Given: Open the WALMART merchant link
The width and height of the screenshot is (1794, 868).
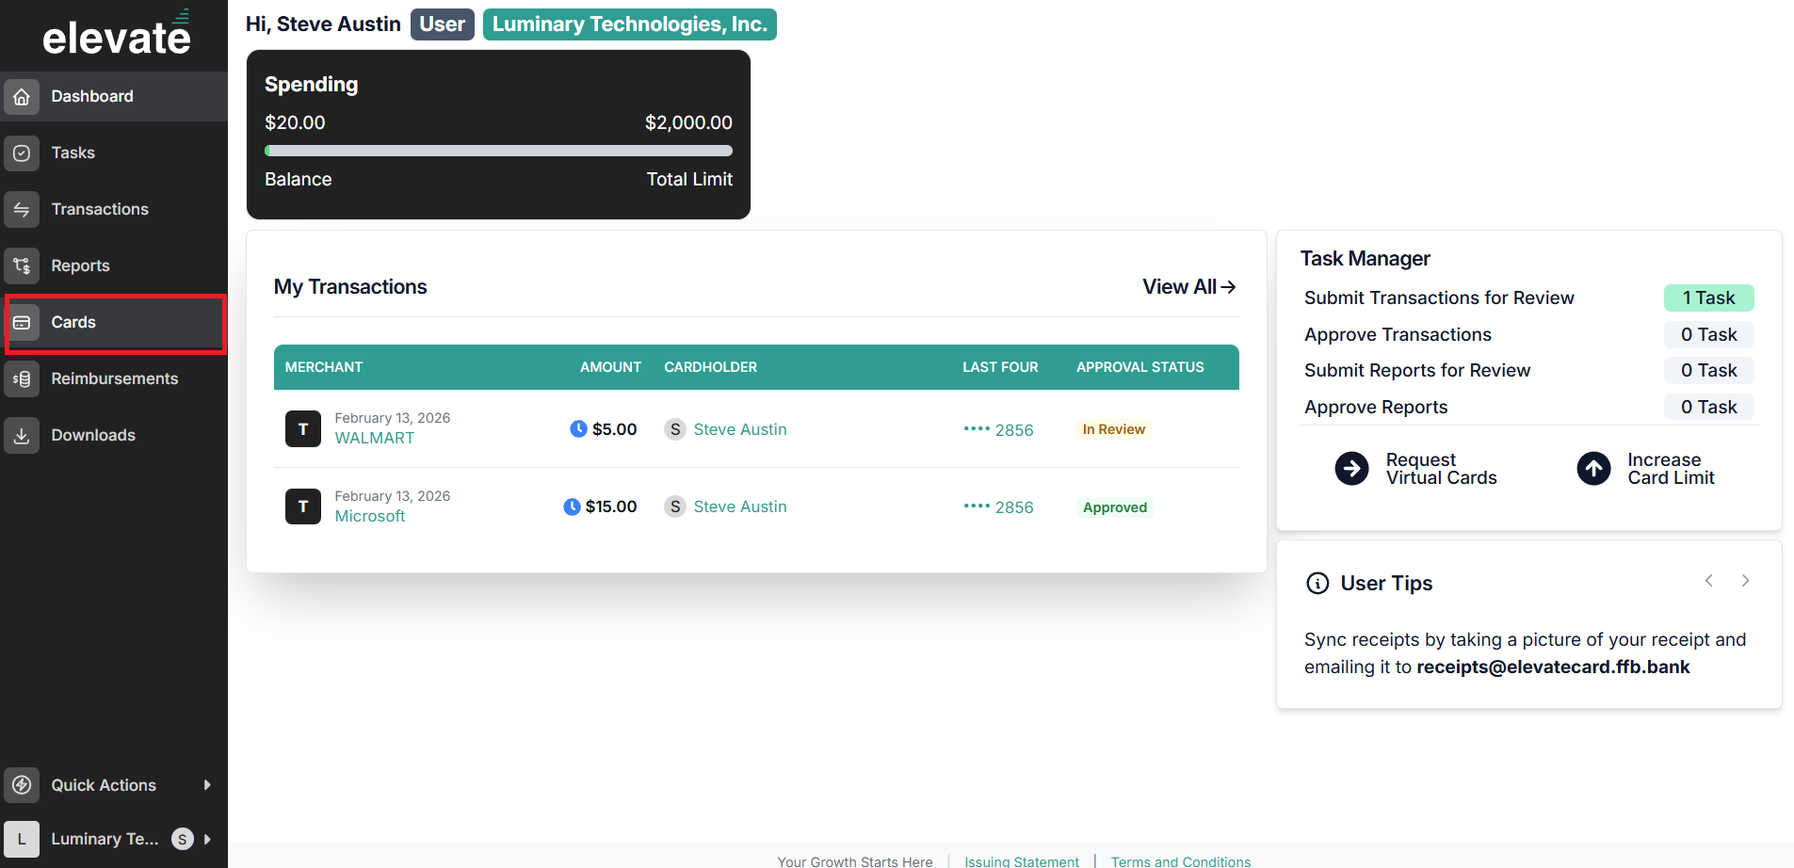Looking at the screenshot, I should (x=374, y=438).
